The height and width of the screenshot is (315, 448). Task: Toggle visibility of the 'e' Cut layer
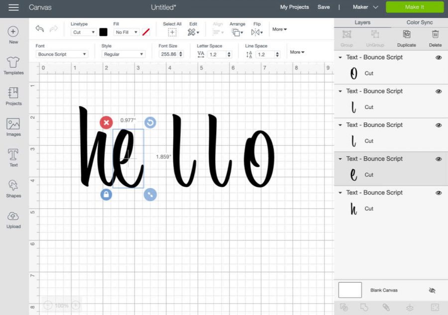click(x=439, y=158)
